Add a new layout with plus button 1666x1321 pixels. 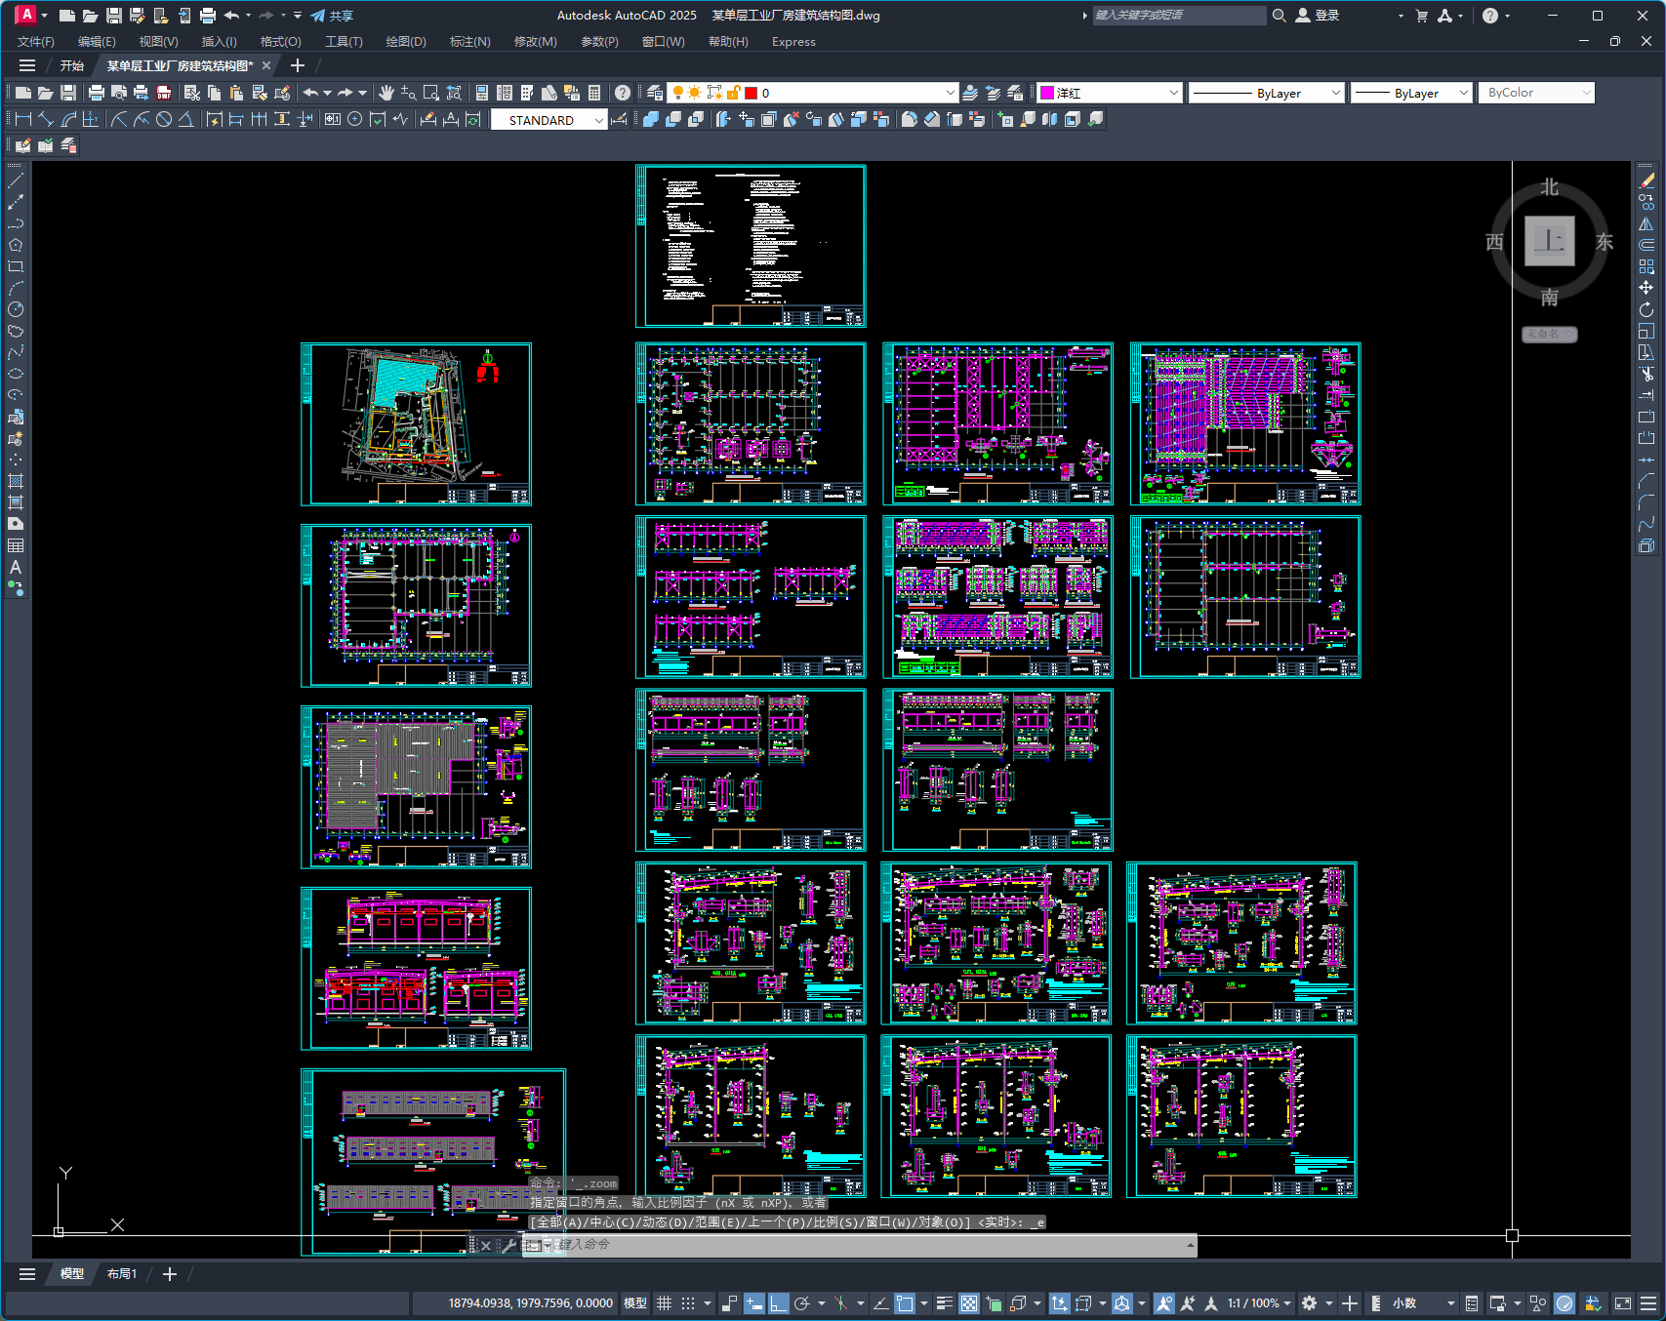(169, 1274)
